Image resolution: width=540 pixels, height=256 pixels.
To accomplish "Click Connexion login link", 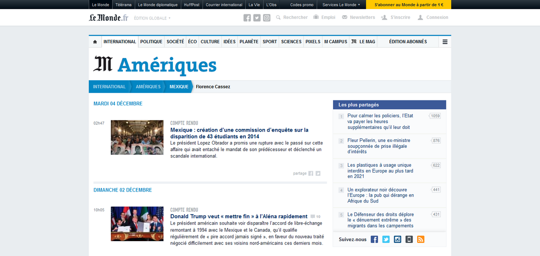I will coord(433,18).
